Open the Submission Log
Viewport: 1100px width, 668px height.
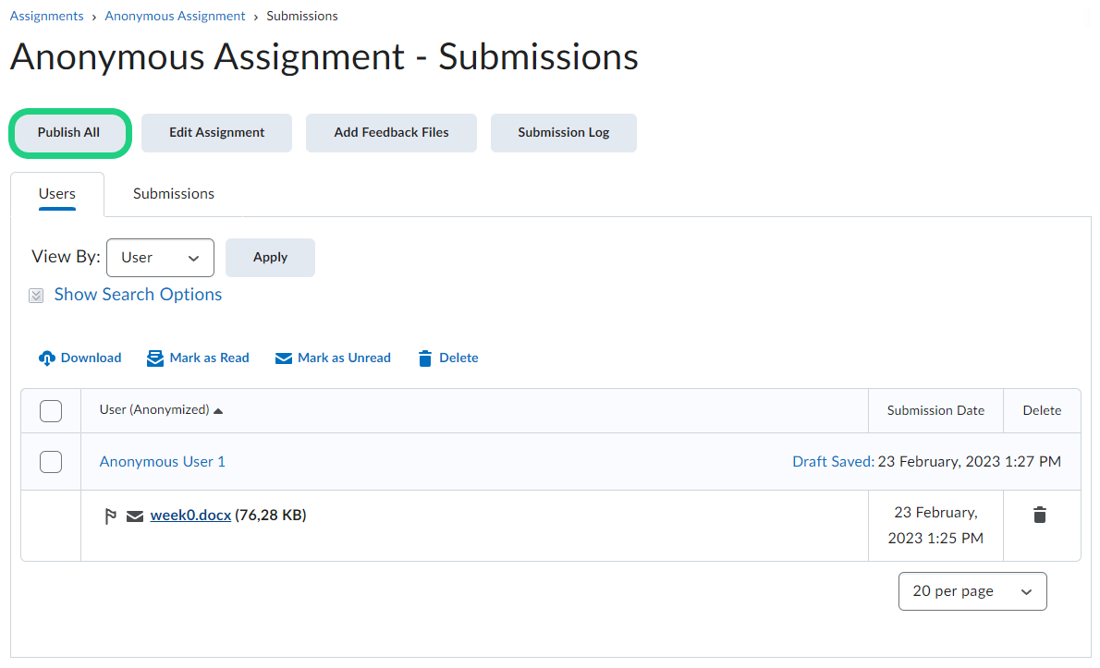click(563, 133)
